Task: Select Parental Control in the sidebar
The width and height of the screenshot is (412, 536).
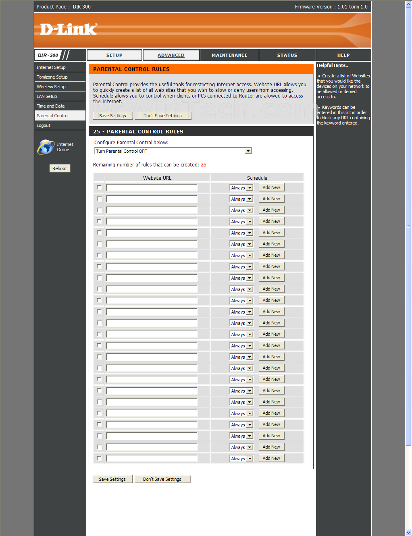Action: click(60, 116)
